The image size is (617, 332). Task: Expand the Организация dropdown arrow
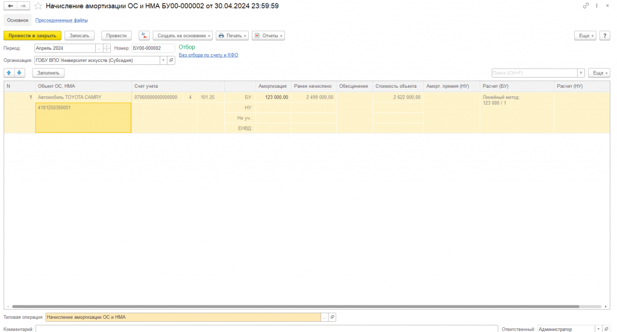tap(163, 60)
